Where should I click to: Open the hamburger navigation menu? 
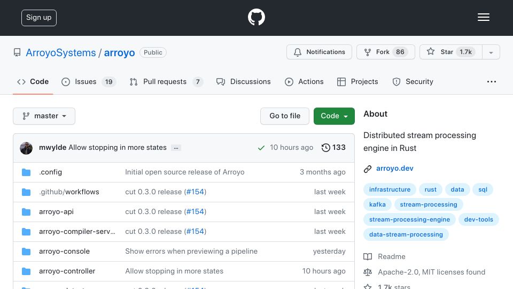pos(483,17)
